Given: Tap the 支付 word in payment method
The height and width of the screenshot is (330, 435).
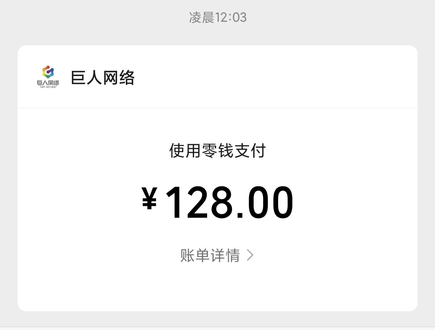Looking at the screenshot, I should [x=250, y=151].
